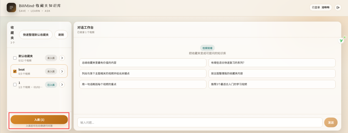Screen dimensions: 348x133
Task: Open the green floating assistant icon
Action: coord(341,41)
